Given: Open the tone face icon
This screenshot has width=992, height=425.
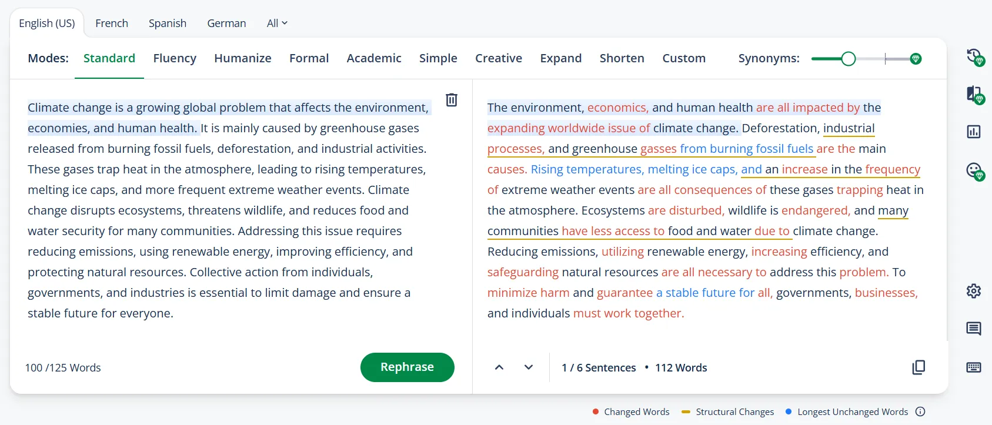Looking at the screenshot, I should [974, 171].
